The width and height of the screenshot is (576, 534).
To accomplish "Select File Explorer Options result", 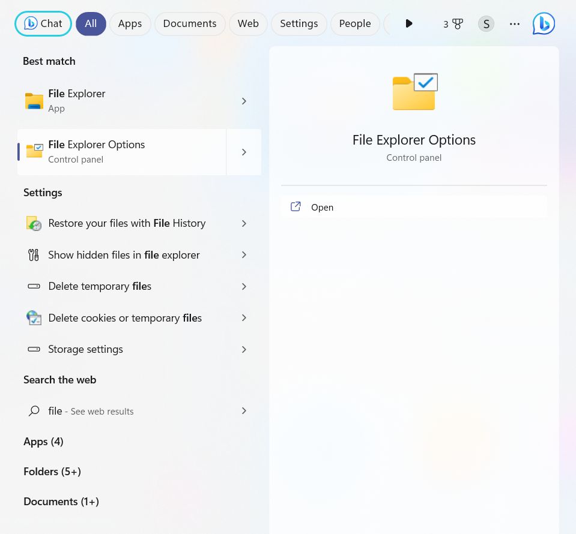I will pos(121,152).
